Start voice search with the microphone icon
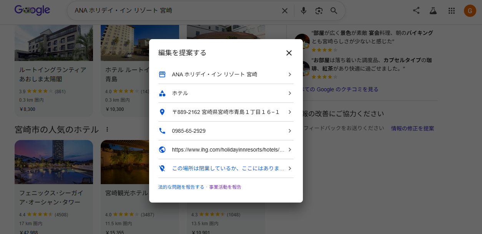Screen dimensions: 482x234 point(304,11)
